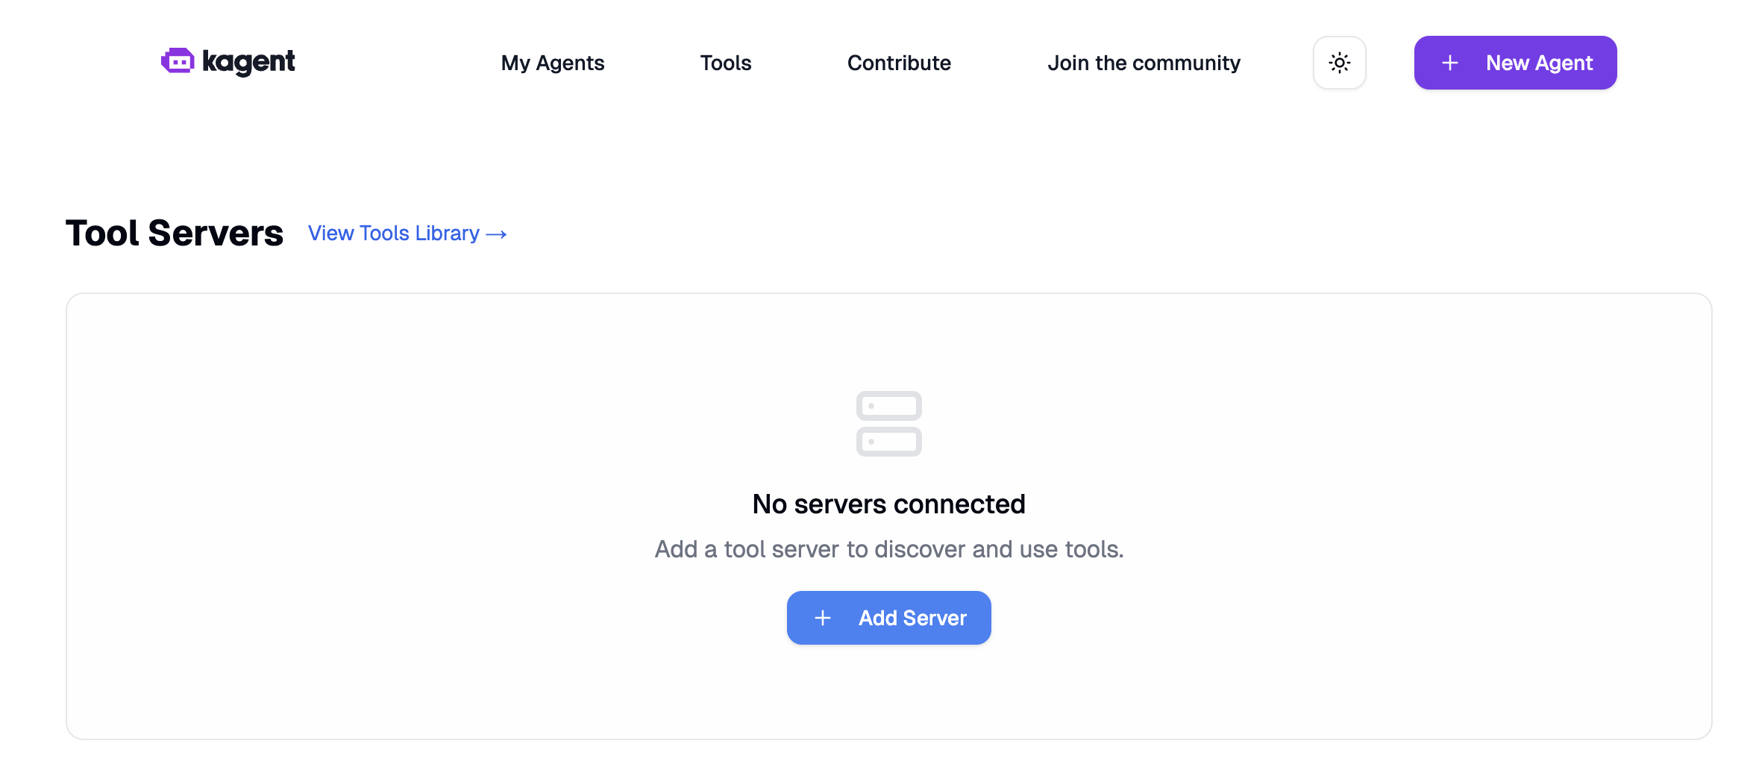Click the kagent logo
The width and height of the screenshot is (1753, 773).
pyautogui.click(x=228, y=62)
